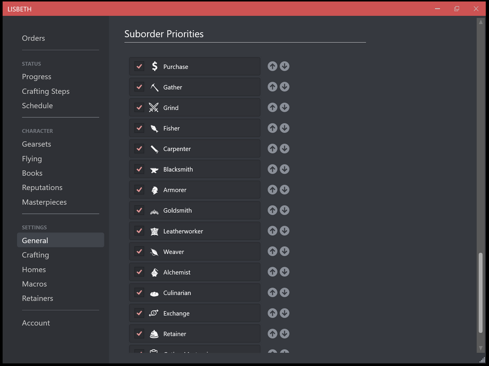Disable the Weaver suborder checkbox
The image size is (489, 366).
click(138, 251)
